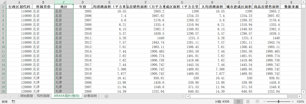Show previous sheet tabs arrow
306x104 pixels.
click(5, 96)
